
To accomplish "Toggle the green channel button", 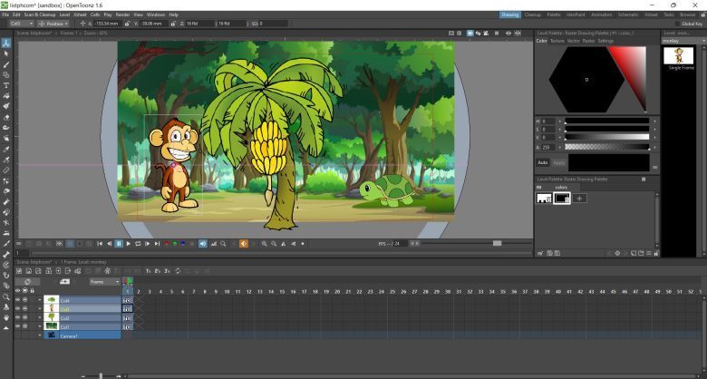I will click(x=175, y=244).
